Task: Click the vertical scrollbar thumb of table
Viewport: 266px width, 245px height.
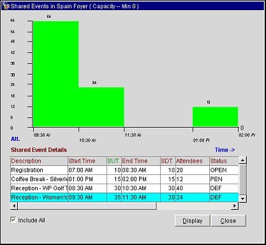Action: click(x=242, y=179)
